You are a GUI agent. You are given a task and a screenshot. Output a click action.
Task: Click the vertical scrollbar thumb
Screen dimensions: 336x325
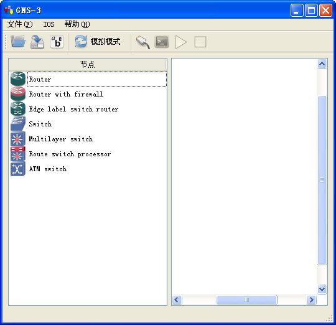point(322,180)
